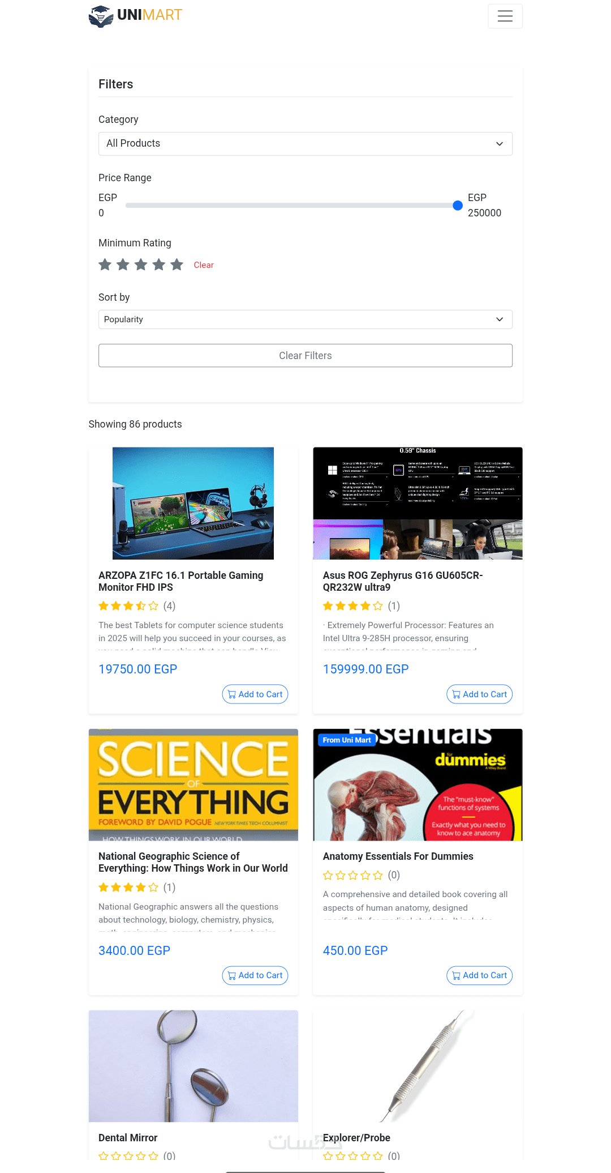The image size is (611, 1173).
Task: Set minimum rating to five stars
Action: tap(177, 265)
